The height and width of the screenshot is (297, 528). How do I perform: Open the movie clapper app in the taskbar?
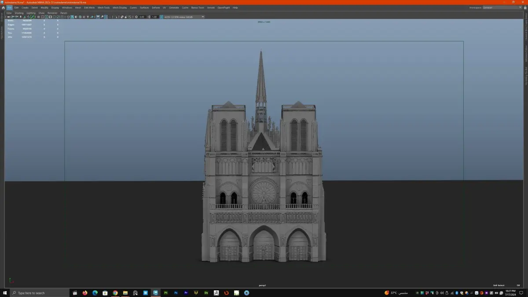tap(75, 293)
